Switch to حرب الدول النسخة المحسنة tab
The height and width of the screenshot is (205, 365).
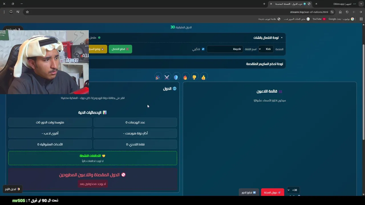coord(290,4)
